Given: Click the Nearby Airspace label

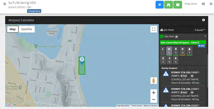Looking at the screenshot, I should [169, 68].
